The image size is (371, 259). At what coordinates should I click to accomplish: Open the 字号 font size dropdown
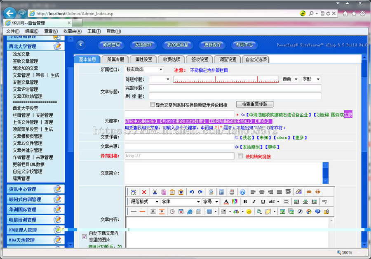pos(211,202)
